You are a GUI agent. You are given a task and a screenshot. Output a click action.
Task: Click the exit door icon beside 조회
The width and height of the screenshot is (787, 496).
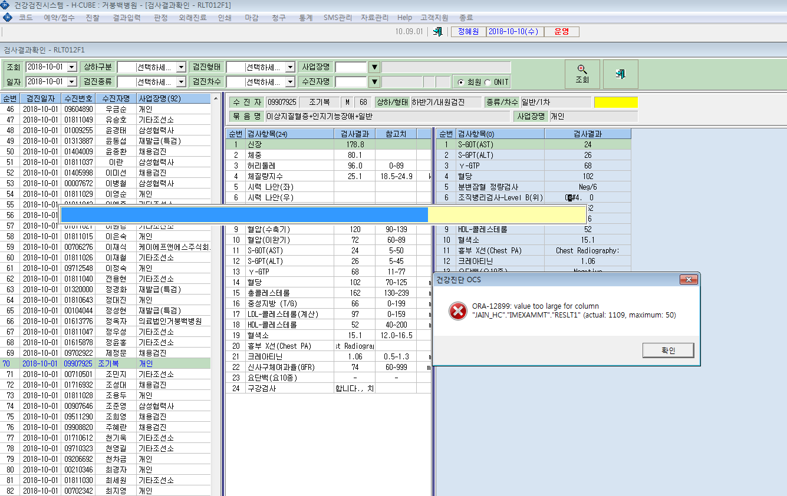click(620, 74)
